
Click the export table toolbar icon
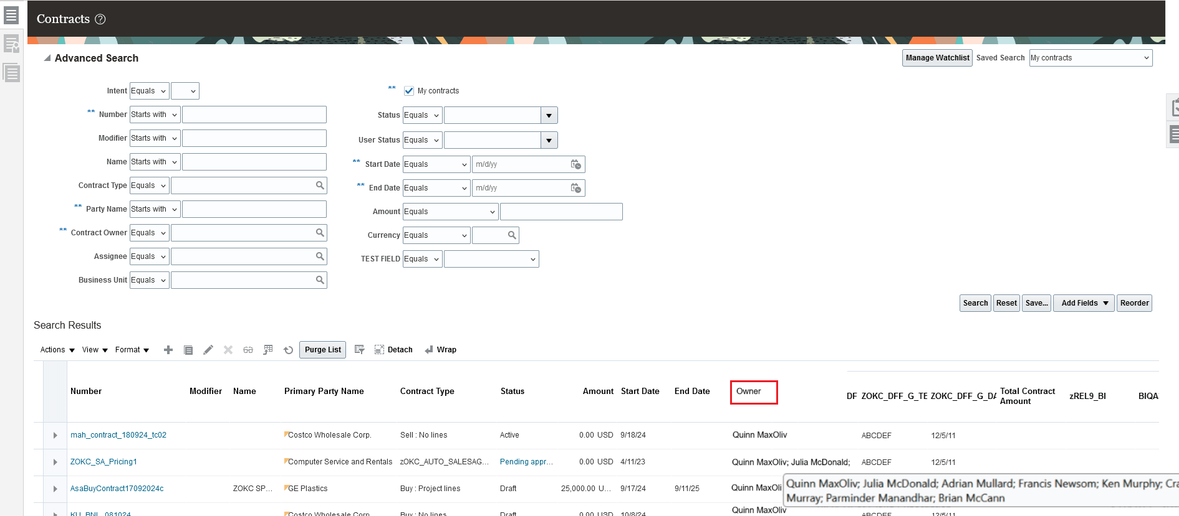(268, 350)
